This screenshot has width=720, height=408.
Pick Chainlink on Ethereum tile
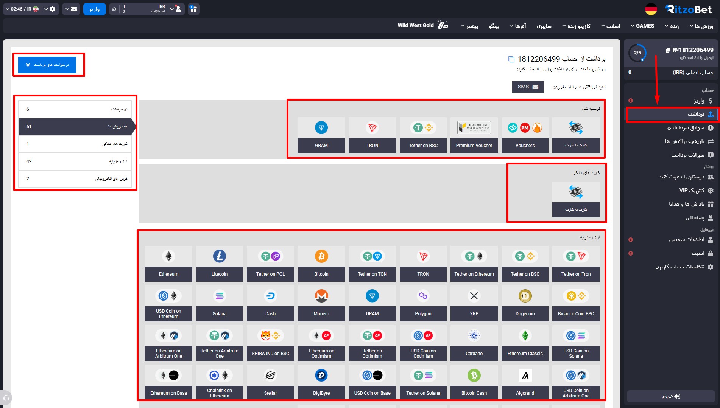click(x=220, y=383)
